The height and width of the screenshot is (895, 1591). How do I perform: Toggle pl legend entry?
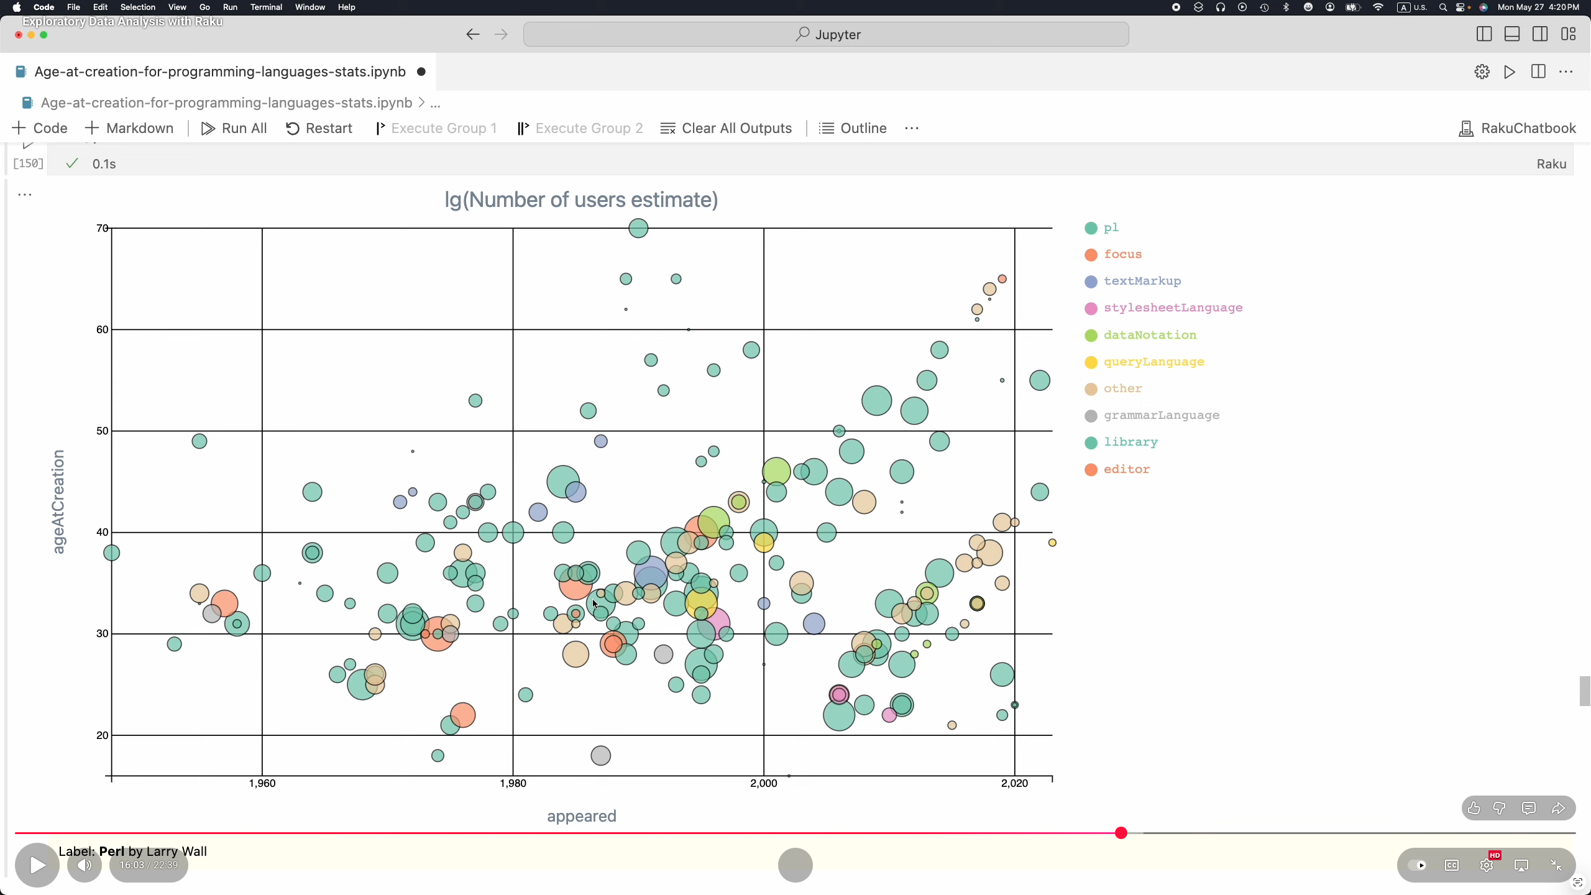tap(1111, 227)
